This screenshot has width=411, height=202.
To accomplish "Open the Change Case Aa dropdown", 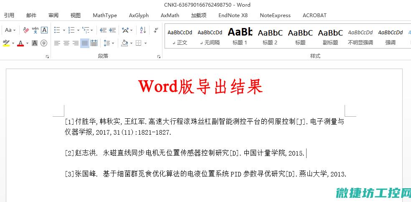I will point(10,30).
